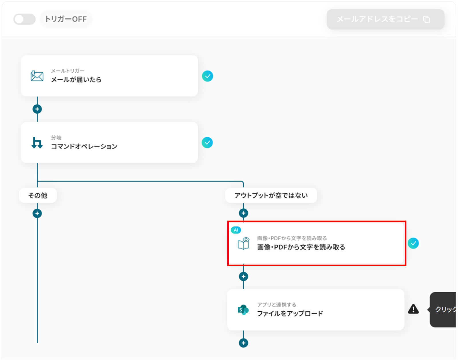Click the mail trigger envelope icon

37,76
